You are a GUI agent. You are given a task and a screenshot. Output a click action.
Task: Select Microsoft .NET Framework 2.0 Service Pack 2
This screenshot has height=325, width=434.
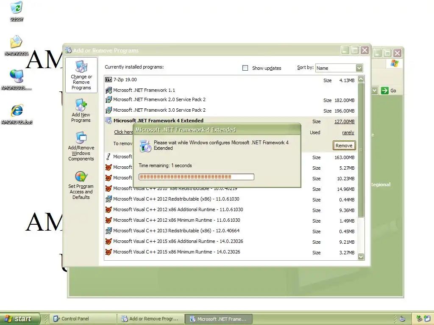point(231,100)
